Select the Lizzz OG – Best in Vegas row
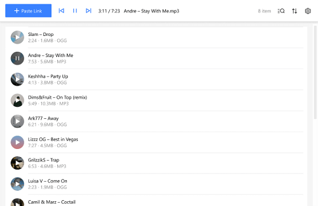The image size is (318, 206). point(156,142)
